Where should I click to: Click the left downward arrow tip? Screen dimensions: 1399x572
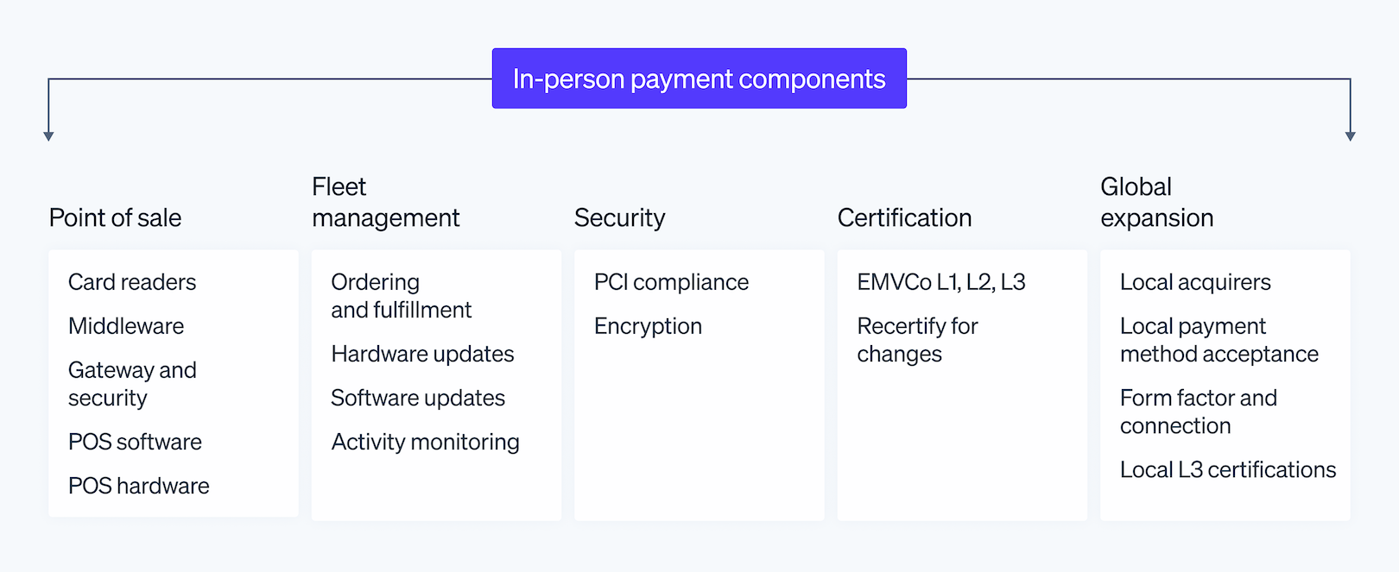point(48,136)
